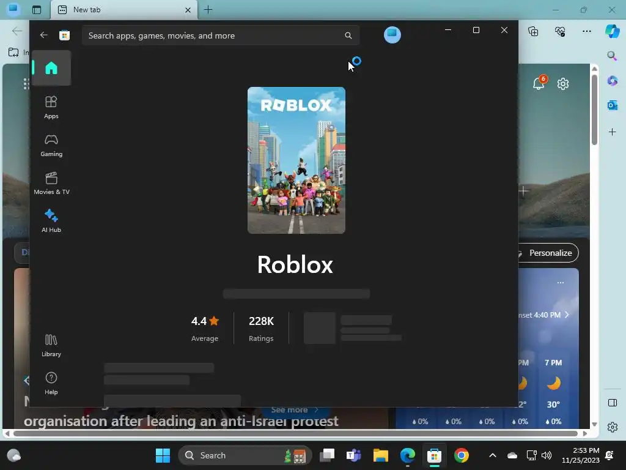Open Help in Microsoft Store sidebar
The width and height of the screenshot is (626, 470).
51,383
